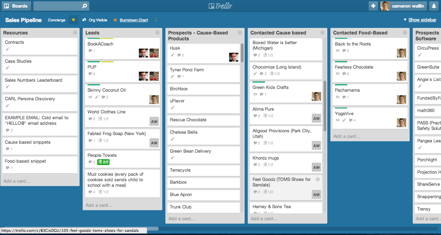The width and height of the screenshot is (441, 235).
Task: Click completed 2/2 checklist badge on People Towels
Action: point(103,162)
